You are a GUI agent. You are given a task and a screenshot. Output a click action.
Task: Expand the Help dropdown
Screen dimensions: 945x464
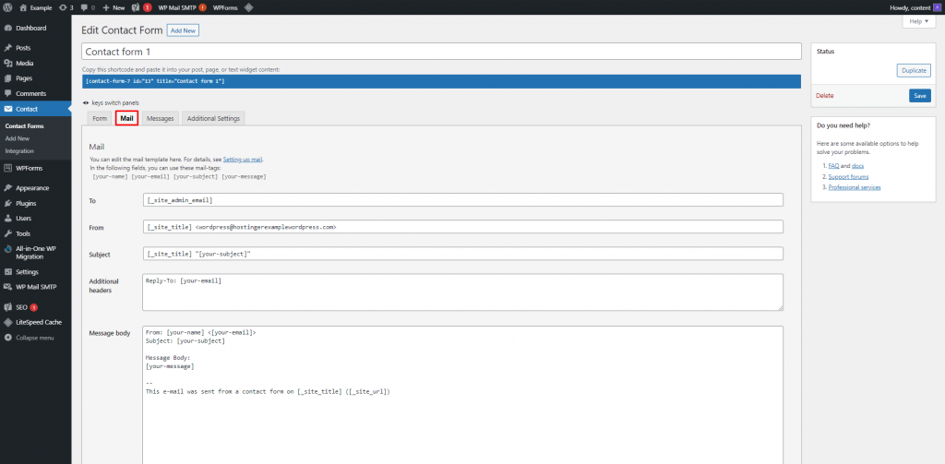pyautogui.click(x=919, y=21)
